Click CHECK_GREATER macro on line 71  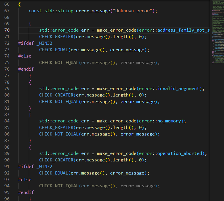tap(56, 37)
